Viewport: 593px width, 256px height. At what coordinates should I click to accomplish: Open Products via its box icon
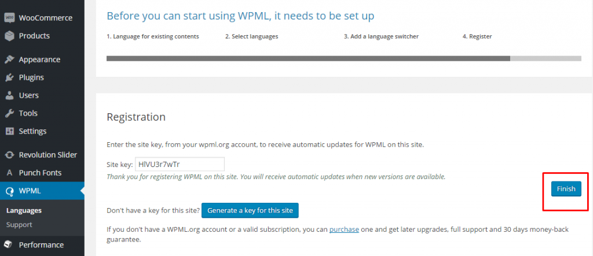pyautogui.click(x=9, y=36)
